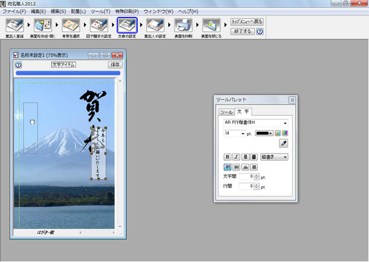This screenshot has width=369, height=262.
Task: Switch to the ツール tab in palette
Action: pyautogui.click(x=226, y=112)
